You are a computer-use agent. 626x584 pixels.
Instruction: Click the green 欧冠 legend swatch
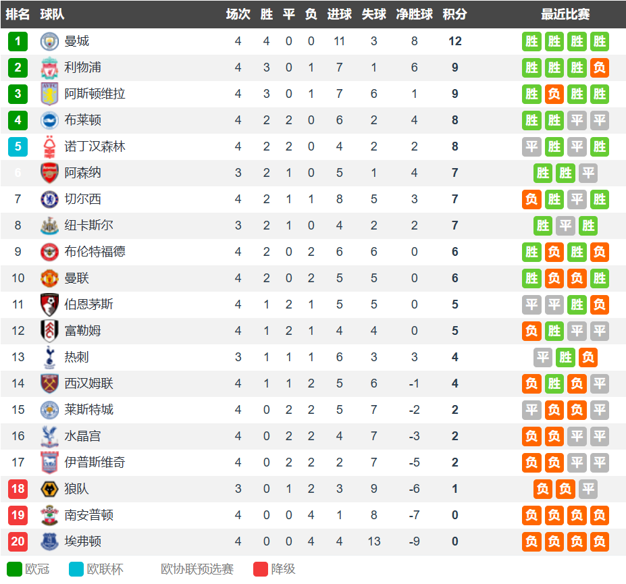pyautogui.click(x=14, y=569)
